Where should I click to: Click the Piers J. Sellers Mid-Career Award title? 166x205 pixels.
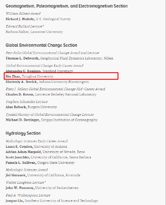pyautogui.click(x=55, y=89)
